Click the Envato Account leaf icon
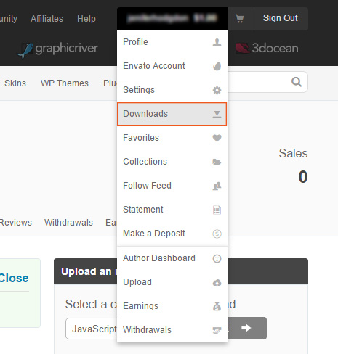The image size is (338, 354). click(x=217, y=66)
